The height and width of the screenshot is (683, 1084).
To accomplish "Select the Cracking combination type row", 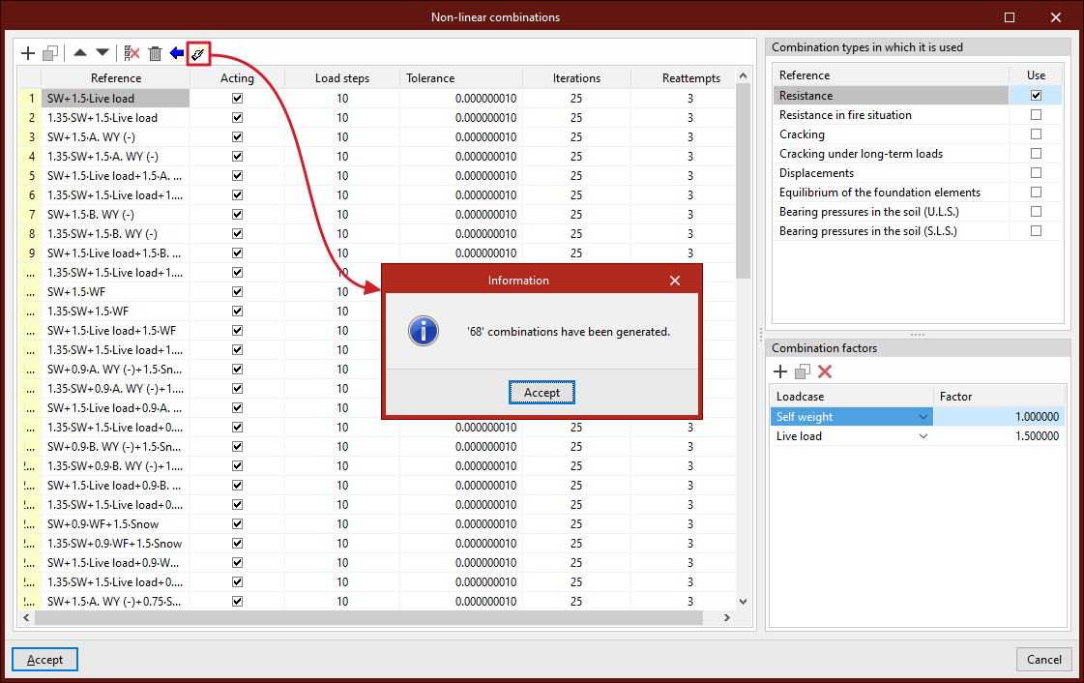I will point(892,134).
